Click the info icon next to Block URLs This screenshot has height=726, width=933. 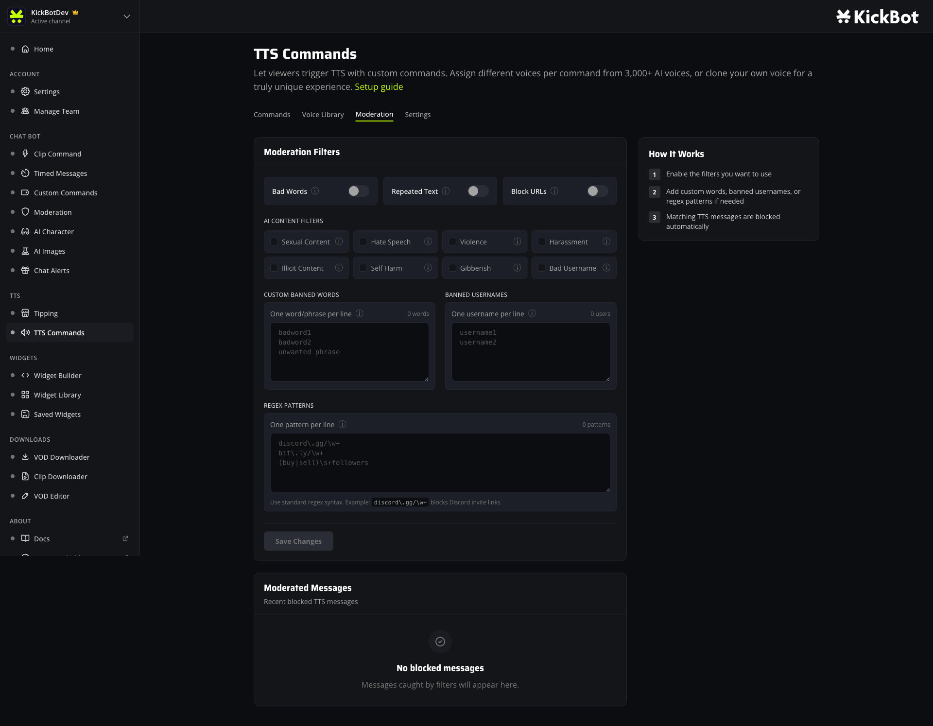[x=554, y=191]
